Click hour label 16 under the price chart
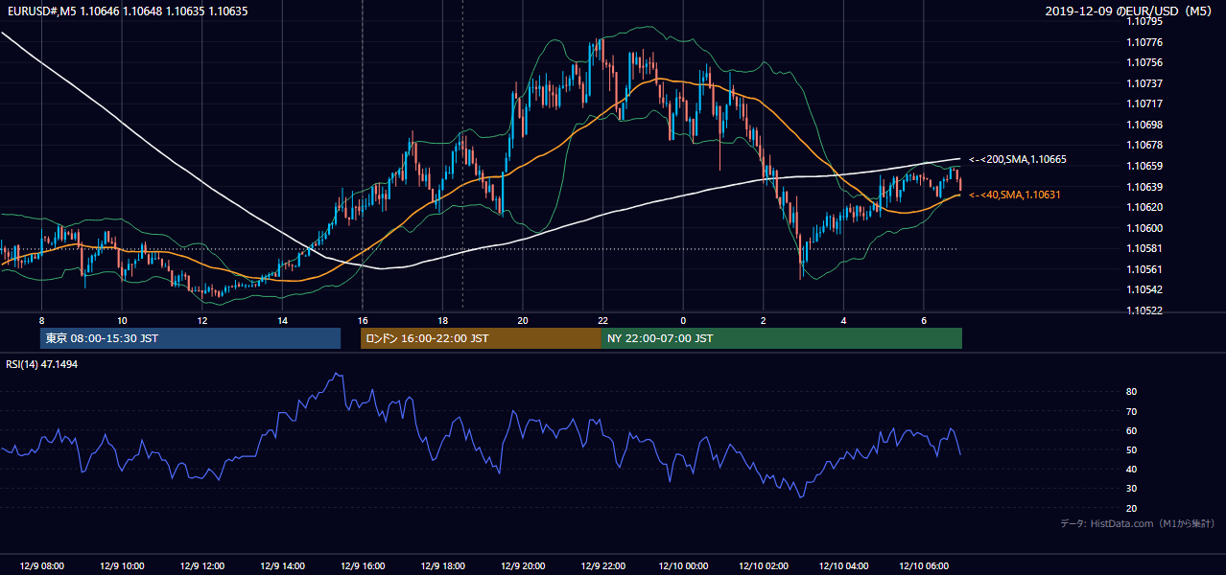Viewport: 1226px width, 575px height. coord(362,319)
